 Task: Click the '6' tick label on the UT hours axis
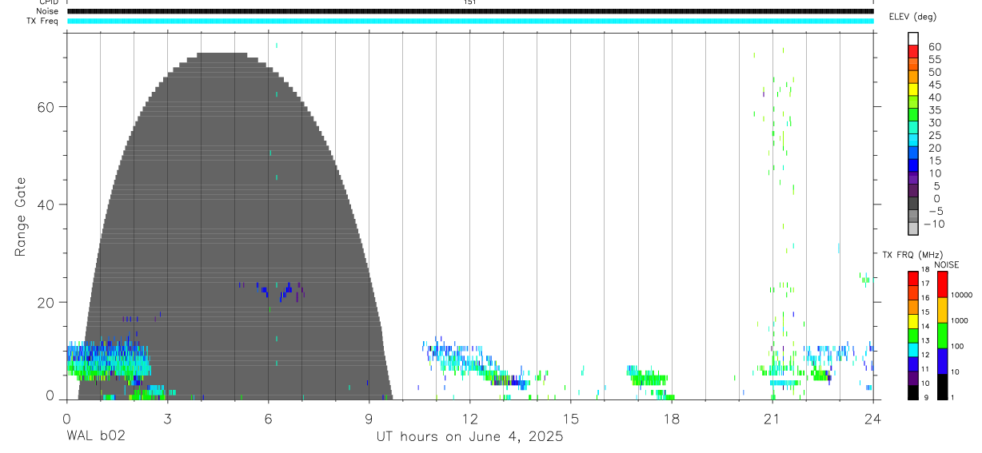coord(268,419)
